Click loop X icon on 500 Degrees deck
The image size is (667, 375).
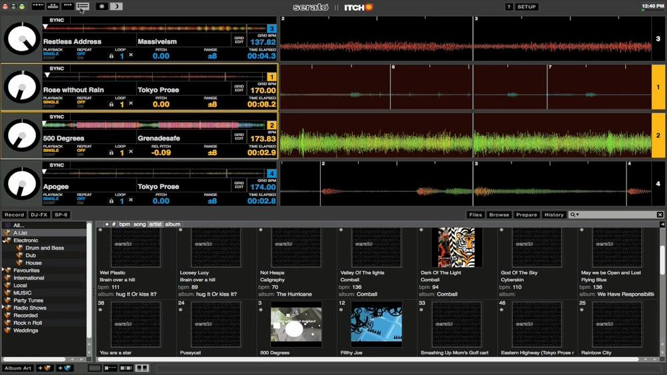tap(131, 151)
